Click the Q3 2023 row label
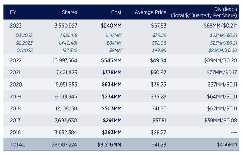The height and width of the screenshot is (155, 243). tap(24, 35)
